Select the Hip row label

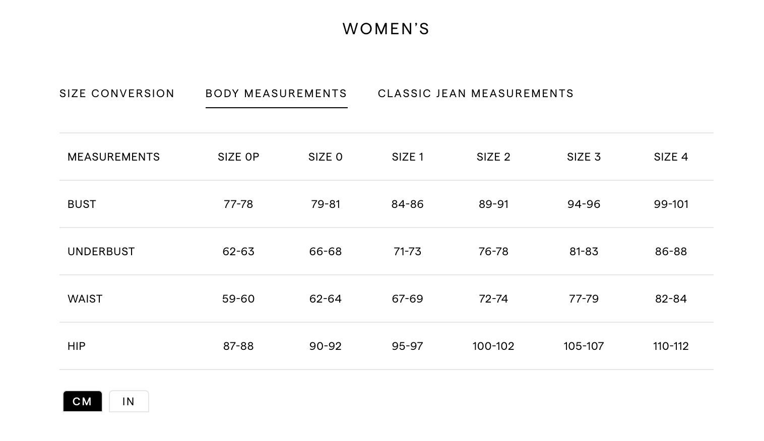[x=77, y=346]
